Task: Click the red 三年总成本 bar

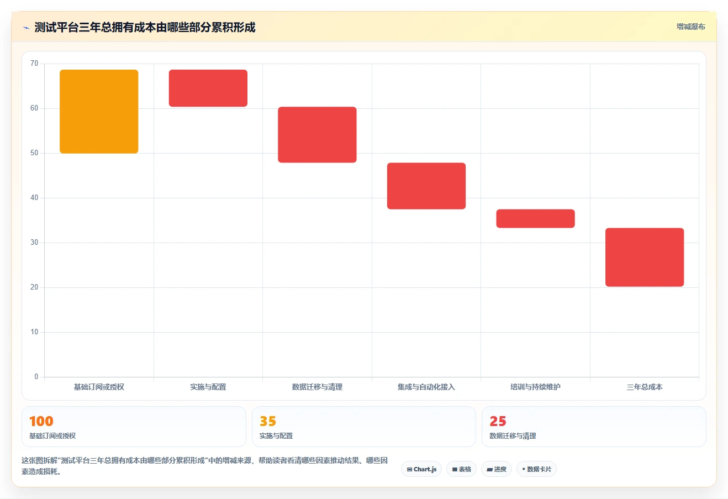Action: click(x=645, y=258)
